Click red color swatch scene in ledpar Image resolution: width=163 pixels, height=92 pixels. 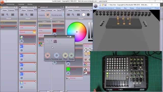tap(55, 31)
